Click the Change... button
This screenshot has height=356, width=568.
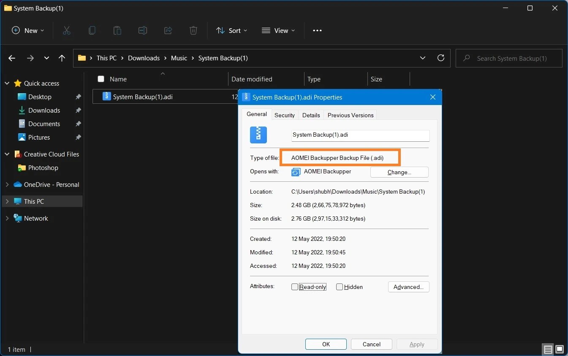coord(400,172)
